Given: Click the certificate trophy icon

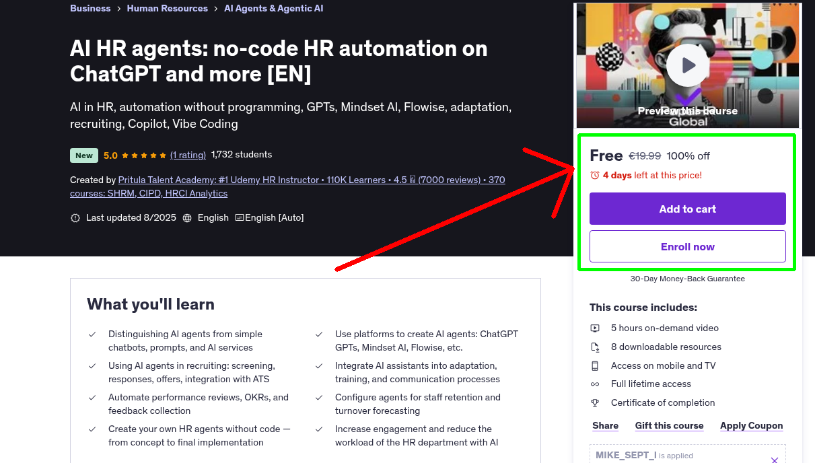Looking at the screenshot, I should [x=595, y=403].
